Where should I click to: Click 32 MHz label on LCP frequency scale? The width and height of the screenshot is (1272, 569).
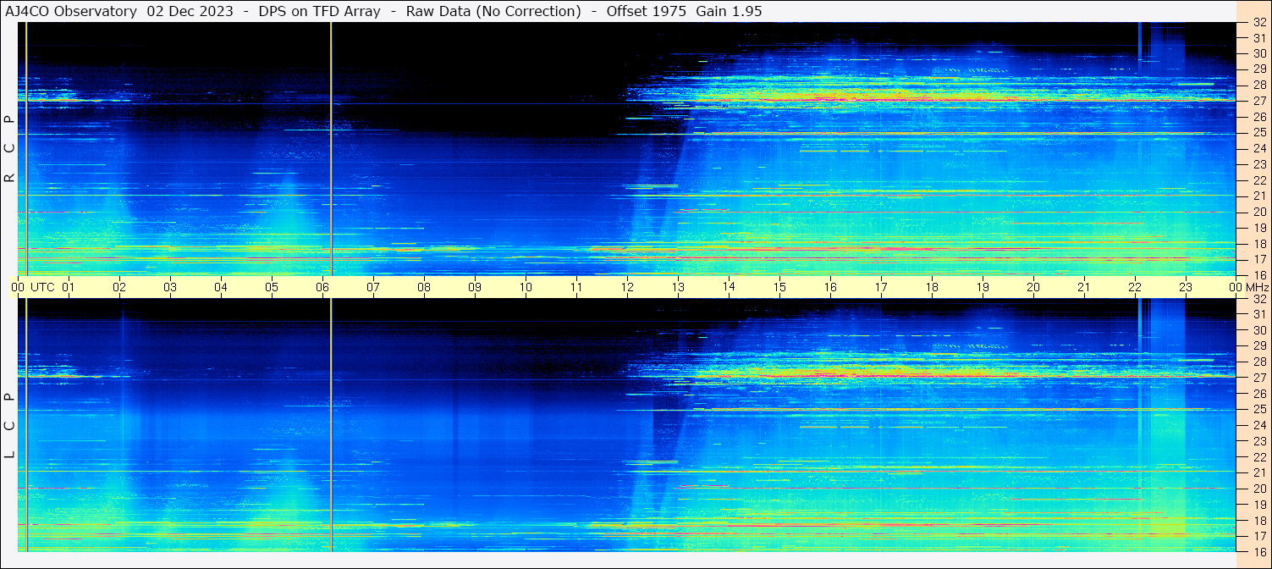[x=1258, y=299]
